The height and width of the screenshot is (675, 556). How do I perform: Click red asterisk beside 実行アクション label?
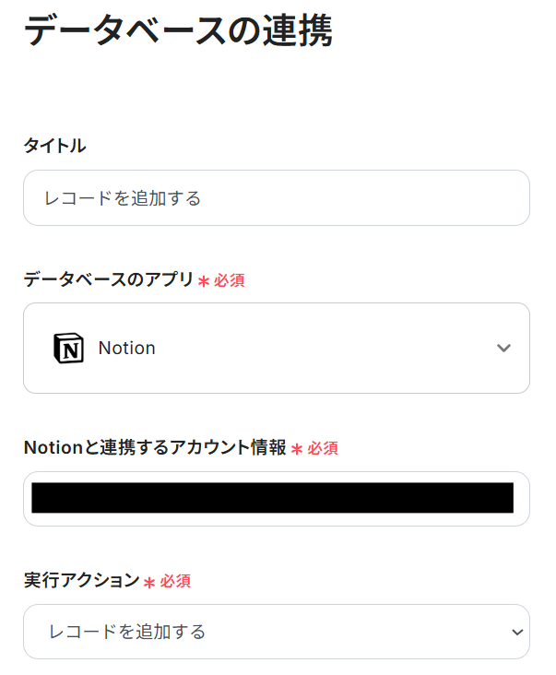tap(149, 583)
